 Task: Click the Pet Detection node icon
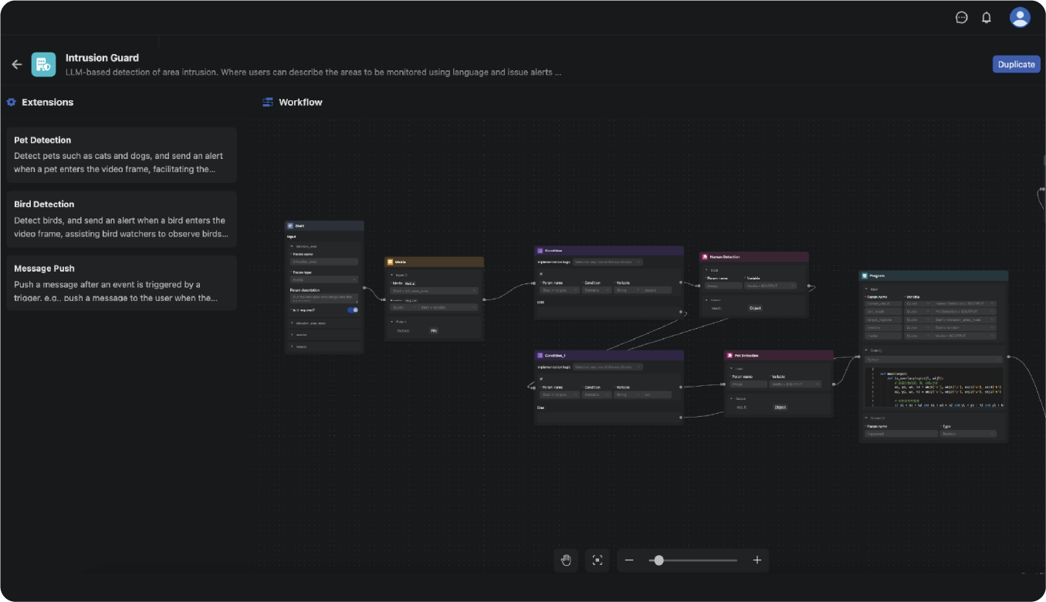click(x=730, y=356)
